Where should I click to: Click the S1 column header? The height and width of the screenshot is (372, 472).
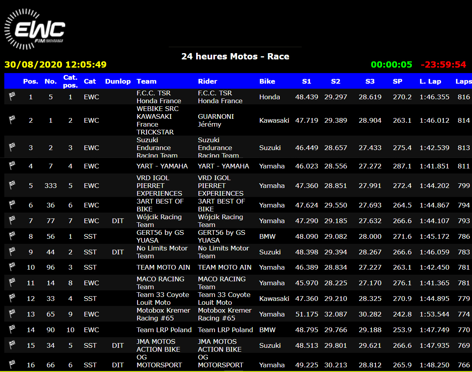(307, 81)
